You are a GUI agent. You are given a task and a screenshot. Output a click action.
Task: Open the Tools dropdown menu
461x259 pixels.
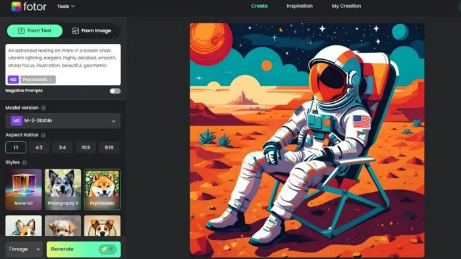66,6
